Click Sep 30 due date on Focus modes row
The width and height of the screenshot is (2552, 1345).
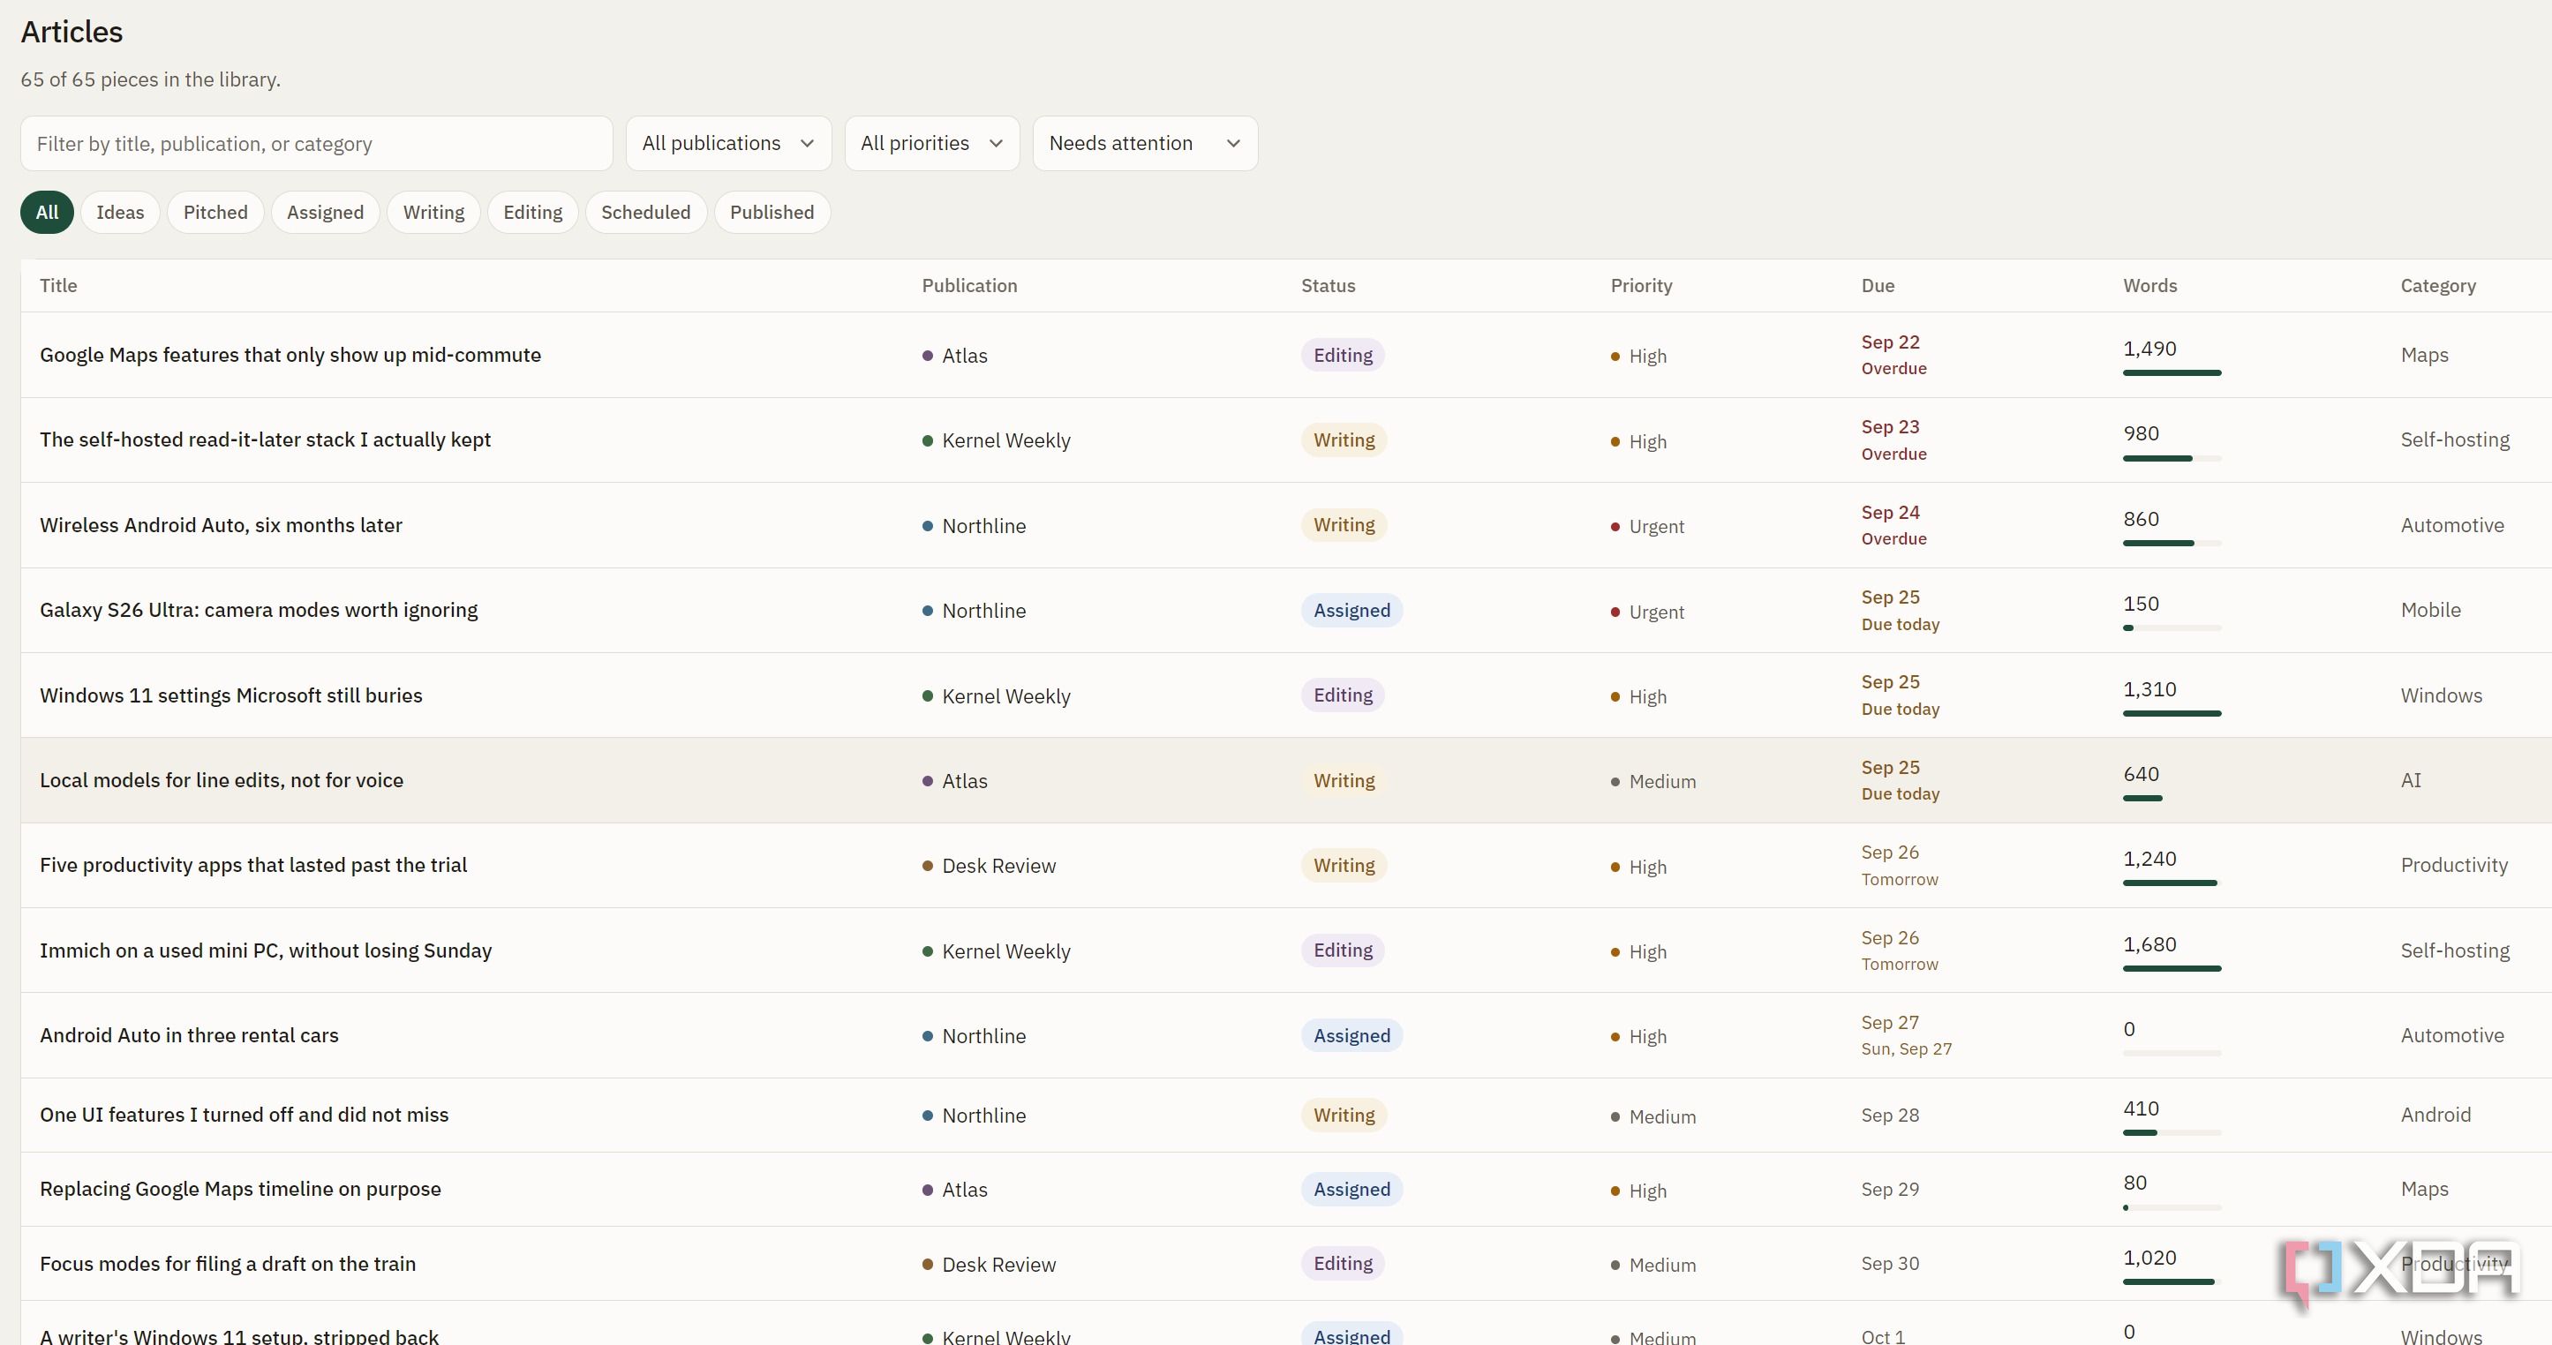coord(1889,1264)
